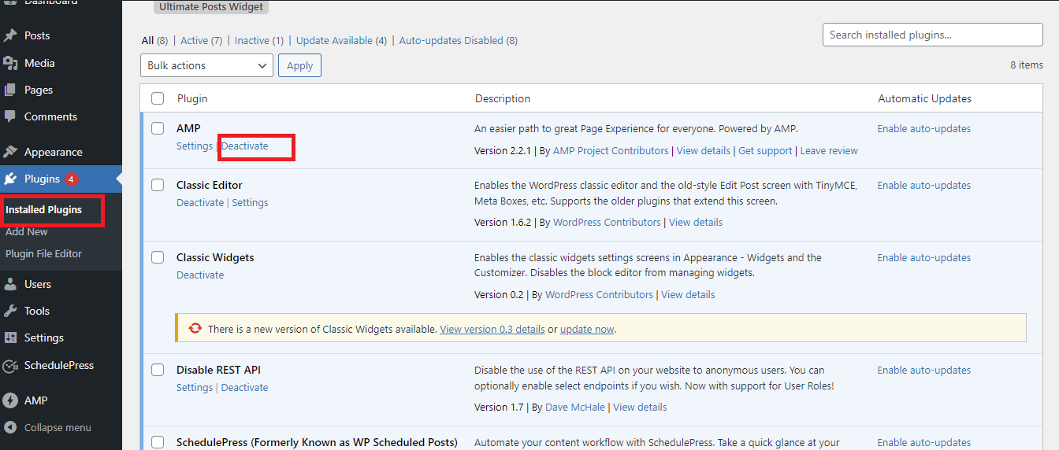Screen dimensions: 1059x450
Task: Click Disable REST API View details link
Action: tap(640, 408)
